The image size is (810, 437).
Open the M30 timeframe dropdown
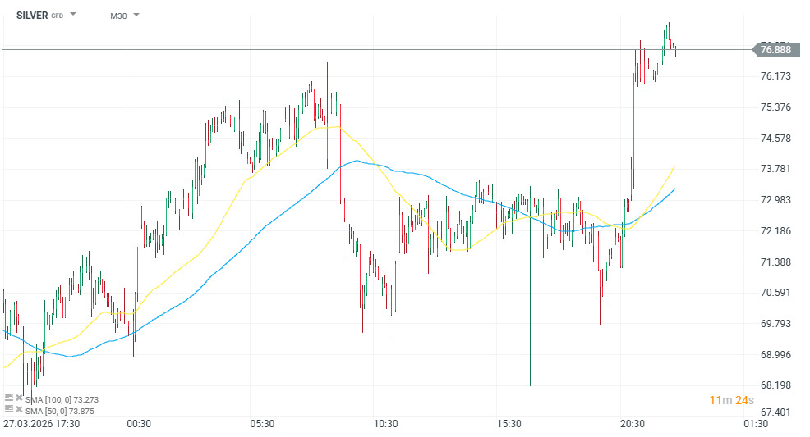tap(125, 16)
